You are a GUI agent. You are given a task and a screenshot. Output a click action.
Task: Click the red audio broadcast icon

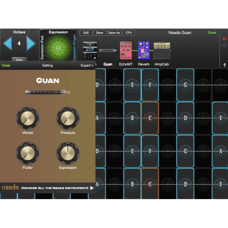pos(225,38)
